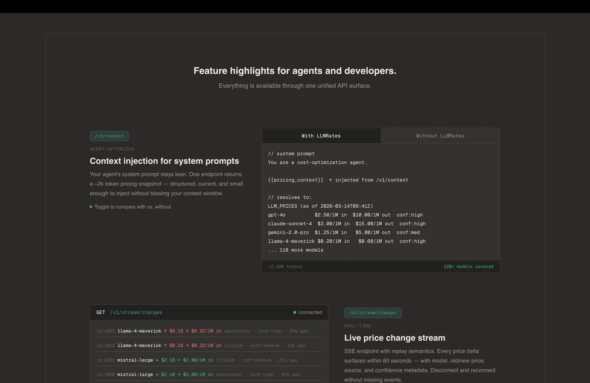The height and width of the screenshot is (383, 590).
Task: Click the claude-sonnet-4 pricing row
Action: [347, 224]
